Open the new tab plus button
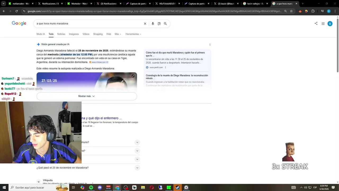The width and height of the screenshot is (339, 191). 303,4
